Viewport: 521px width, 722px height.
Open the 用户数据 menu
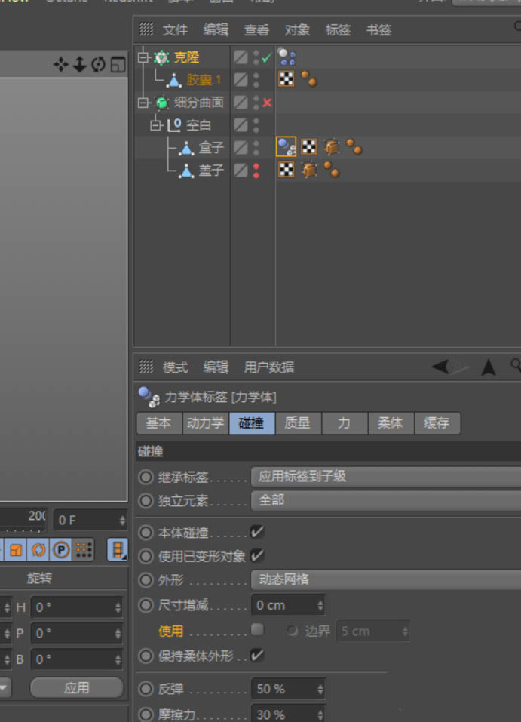click(x=268, y=367)
